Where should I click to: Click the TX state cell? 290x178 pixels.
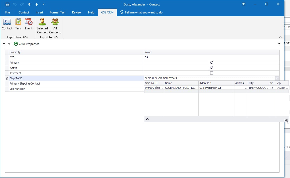[x=273, y=88]
